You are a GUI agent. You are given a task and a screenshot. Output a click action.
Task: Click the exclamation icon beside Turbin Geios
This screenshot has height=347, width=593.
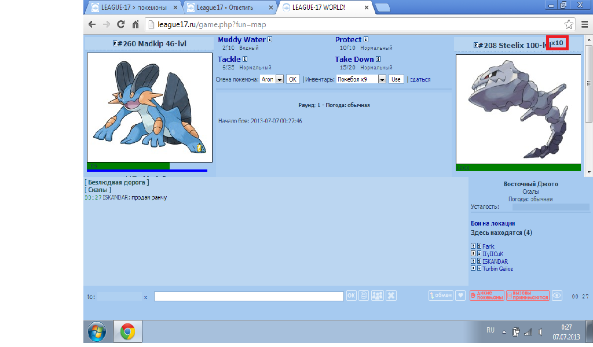tap(473, 268)
